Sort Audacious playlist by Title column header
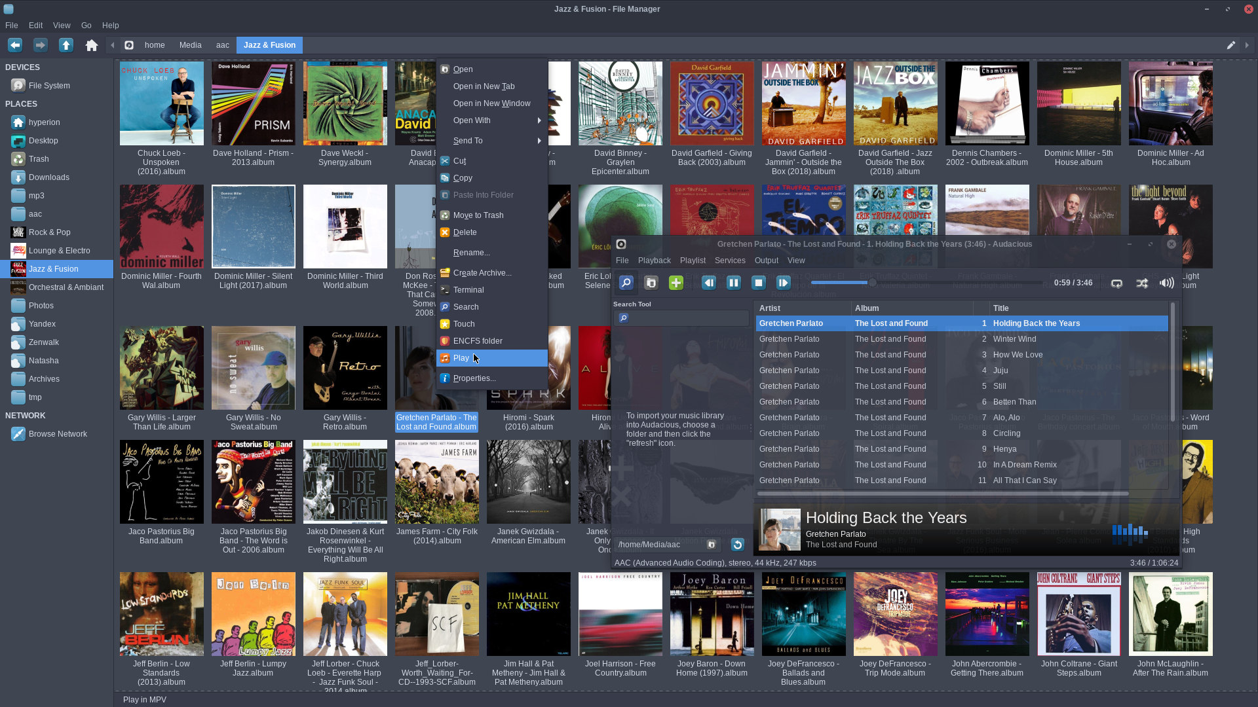Viewport: 1258px width, 707px height. [x=1078, y=308]
